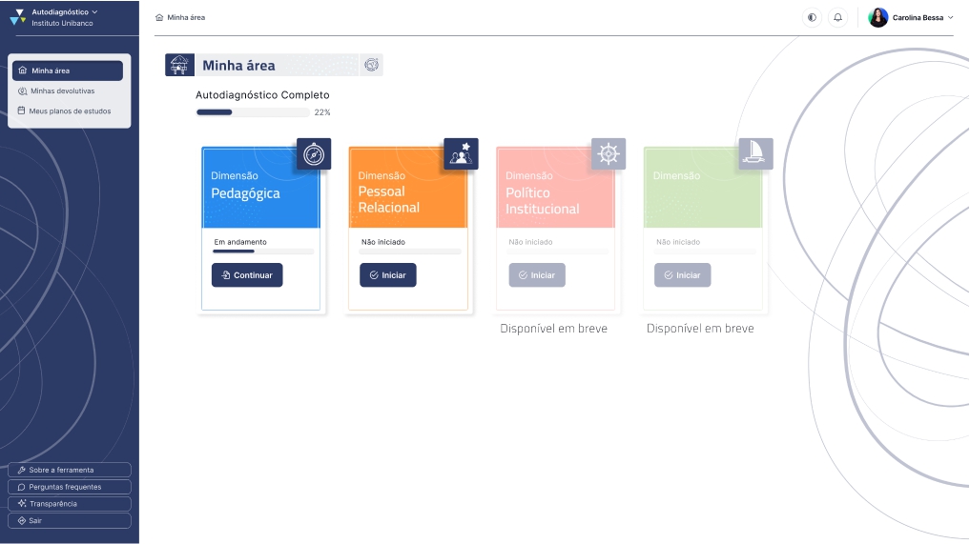Click the Autodiagnóstico logo icon
Viewport: 970px width, 544px height.
[x=18, y=17]
